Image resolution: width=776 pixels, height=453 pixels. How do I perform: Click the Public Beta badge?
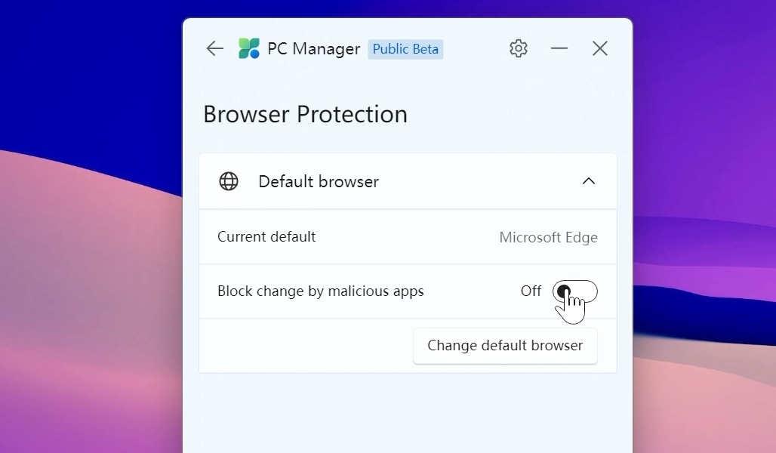click(405, 48)
